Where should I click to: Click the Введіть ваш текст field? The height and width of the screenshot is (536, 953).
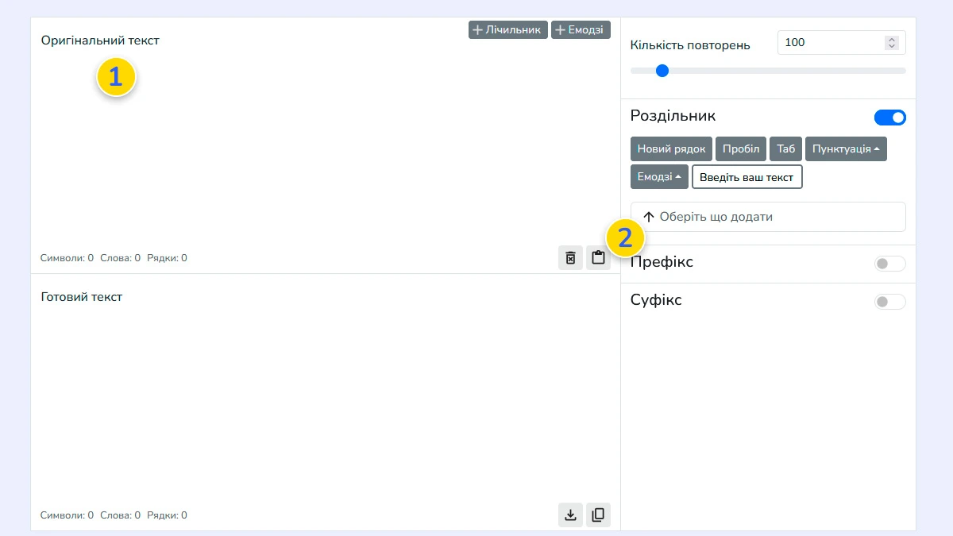coord(747,177)
